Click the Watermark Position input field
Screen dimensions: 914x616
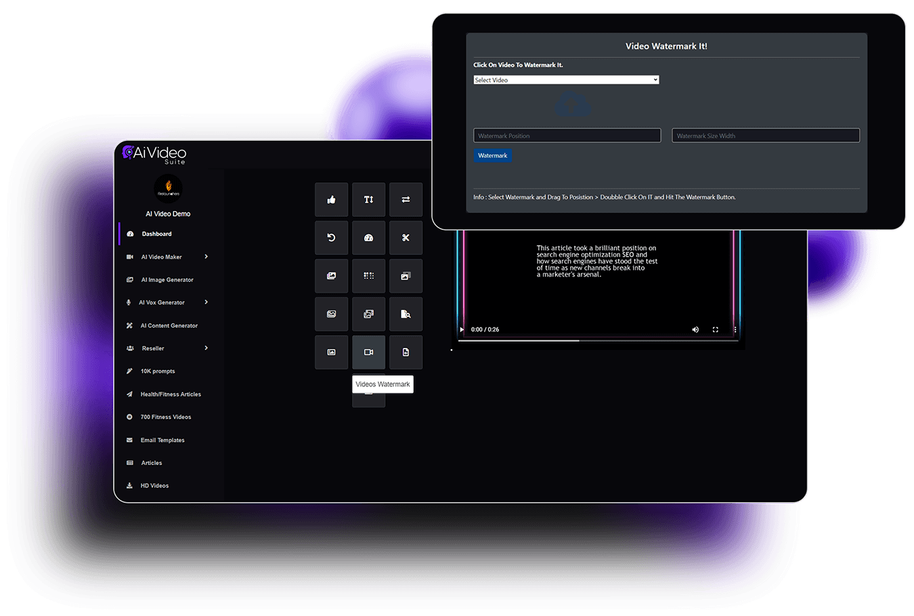pos(567,135)
